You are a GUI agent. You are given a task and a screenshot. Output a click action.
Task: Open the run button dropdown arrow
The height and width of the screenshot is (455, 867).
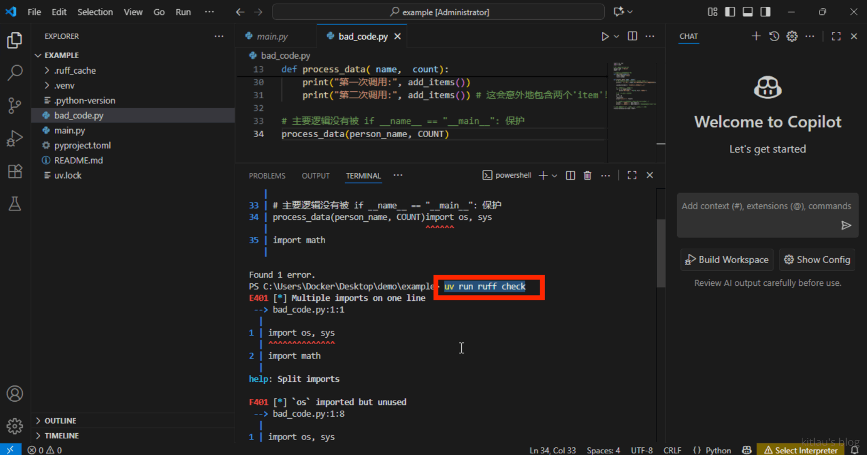(x=616, y=36)
